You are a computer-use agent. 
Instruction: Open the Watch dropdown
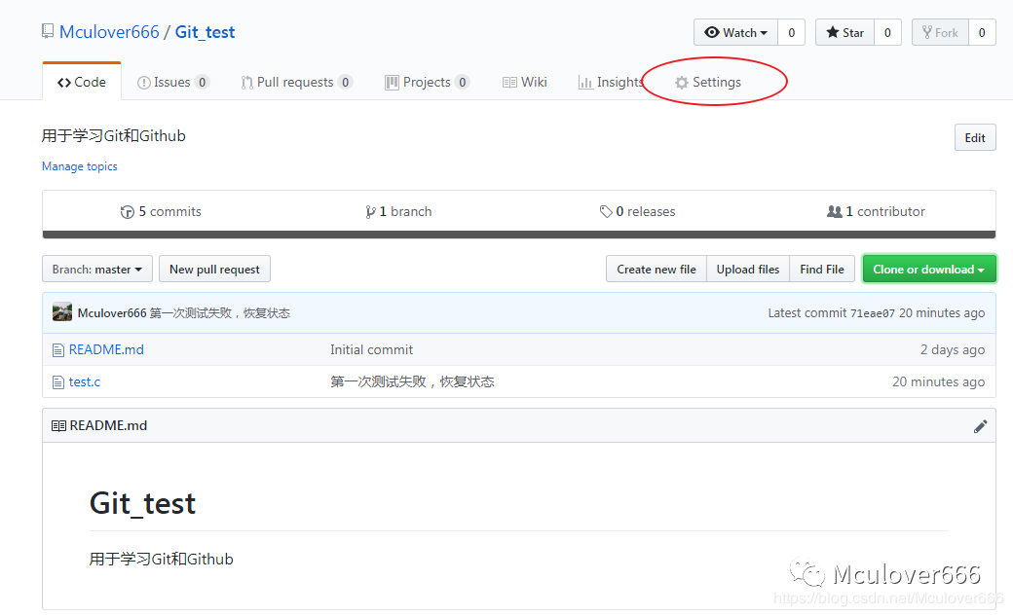[735, 32]
